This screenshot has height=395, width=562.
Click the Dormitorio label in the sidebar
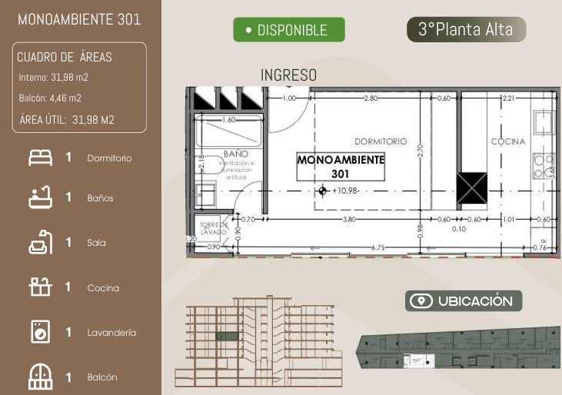109,158
